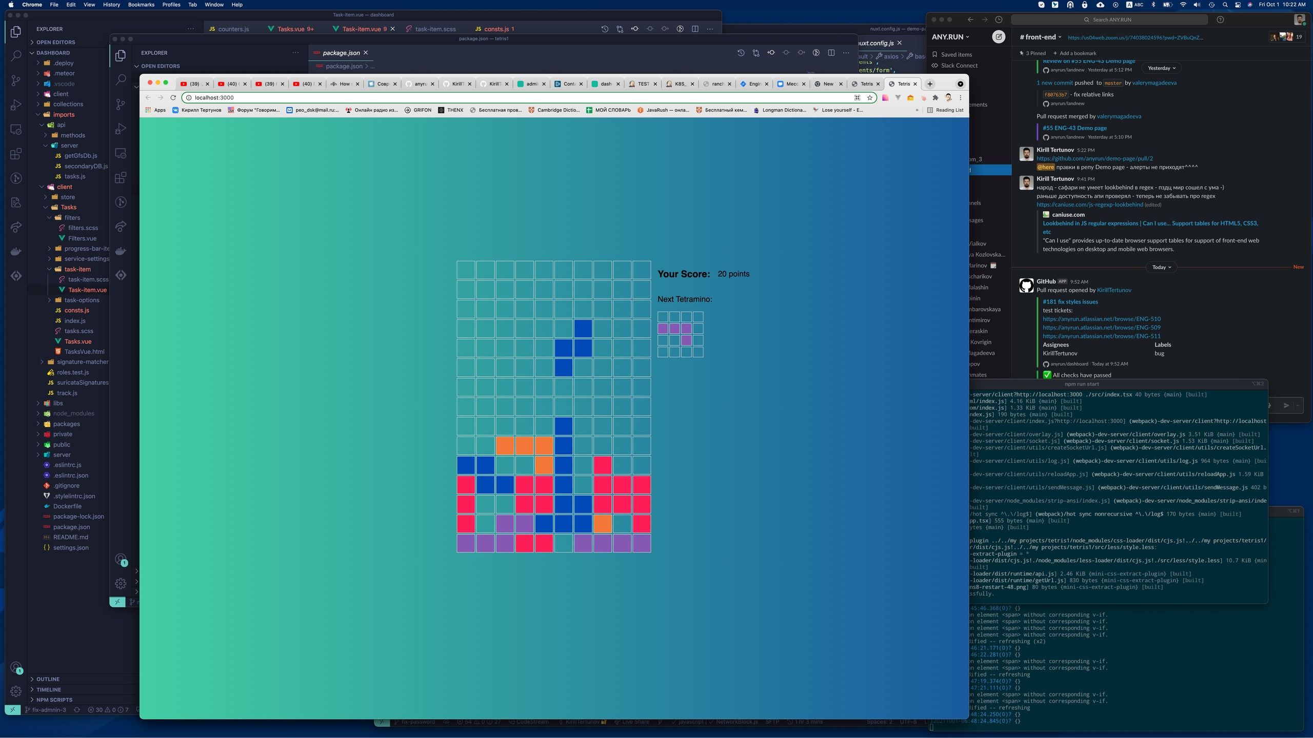Collapse imports folder in explorer
Screen dimensions: 1313x738
(x=64, y=115)
